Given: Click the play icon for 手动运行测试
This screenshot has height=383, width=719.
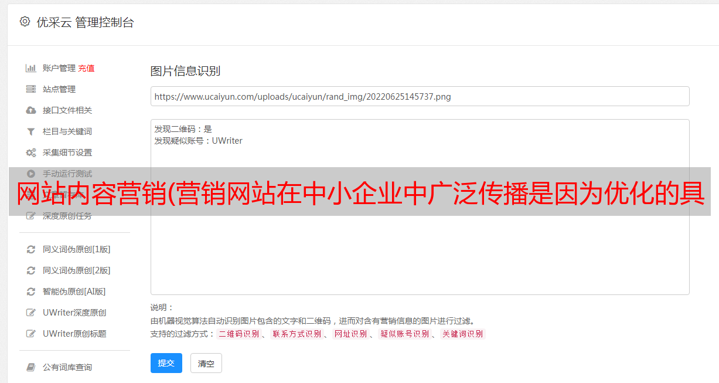Looking at the screenshot, I should (x=31, y=174).
